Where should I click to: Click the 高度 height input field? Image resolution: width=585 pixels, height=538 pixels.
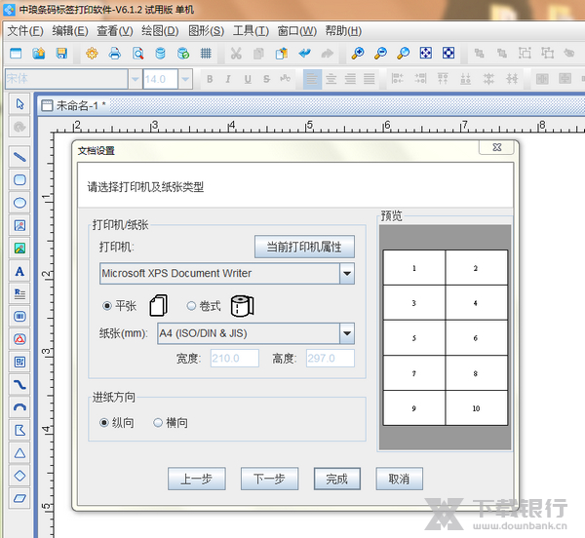click(x=331, y=359)
